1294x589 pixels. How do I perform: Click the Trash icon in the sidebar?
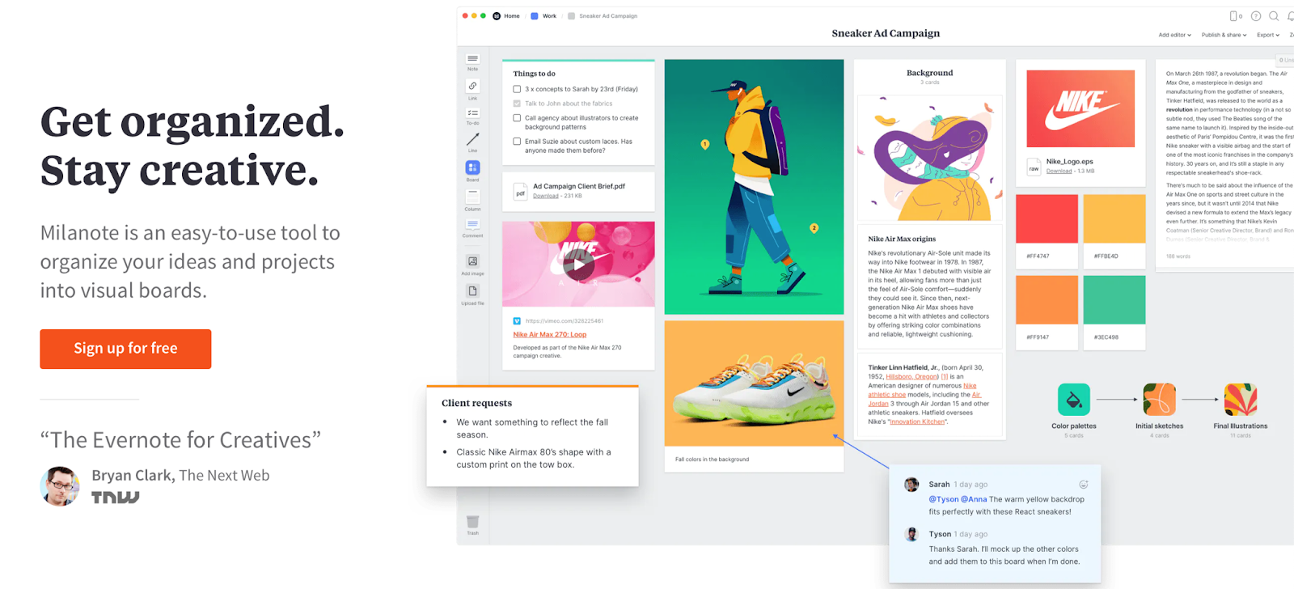point(472,522)
